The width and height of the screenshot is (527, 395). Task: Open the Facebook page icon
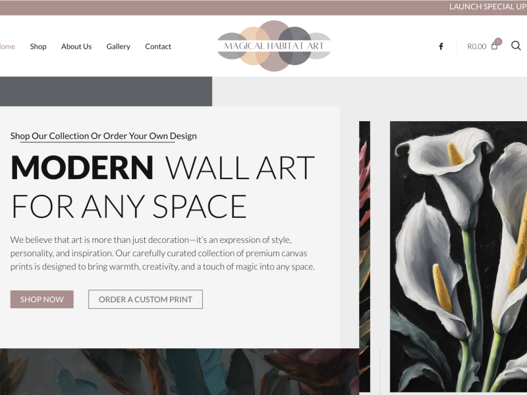pyautogui.click(x=441, y=46)
